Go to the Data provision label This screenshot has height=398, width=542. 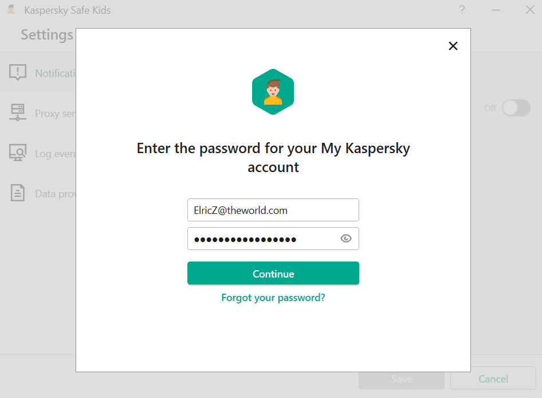click(55, 194)
